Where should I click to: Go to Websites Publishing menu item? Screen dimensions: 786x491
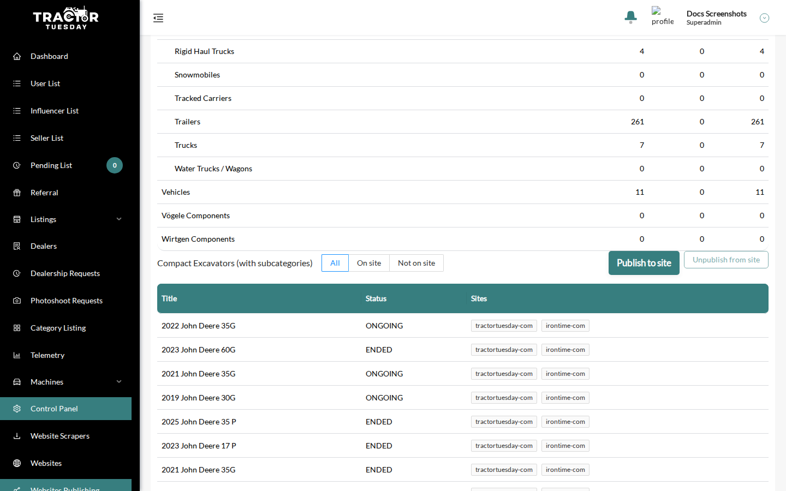(x=65, y=486)
